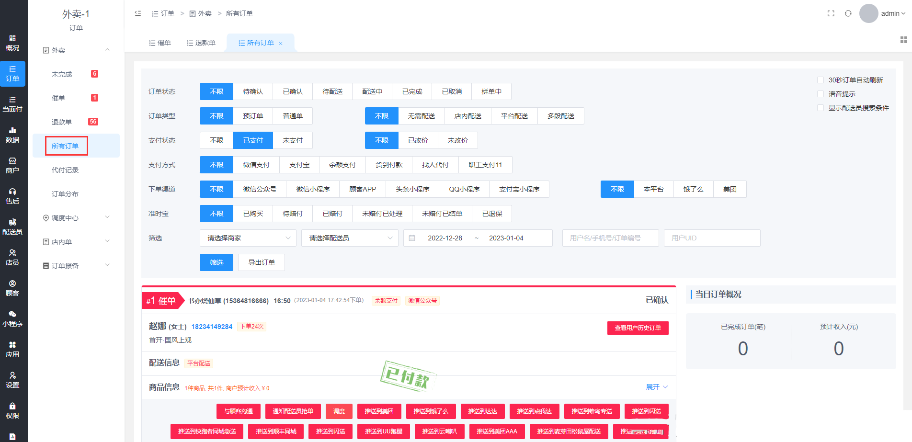Expand the 店内单 sidebar group
The height and width of the screenshot is (442, 912).
[x=76, y=242]
